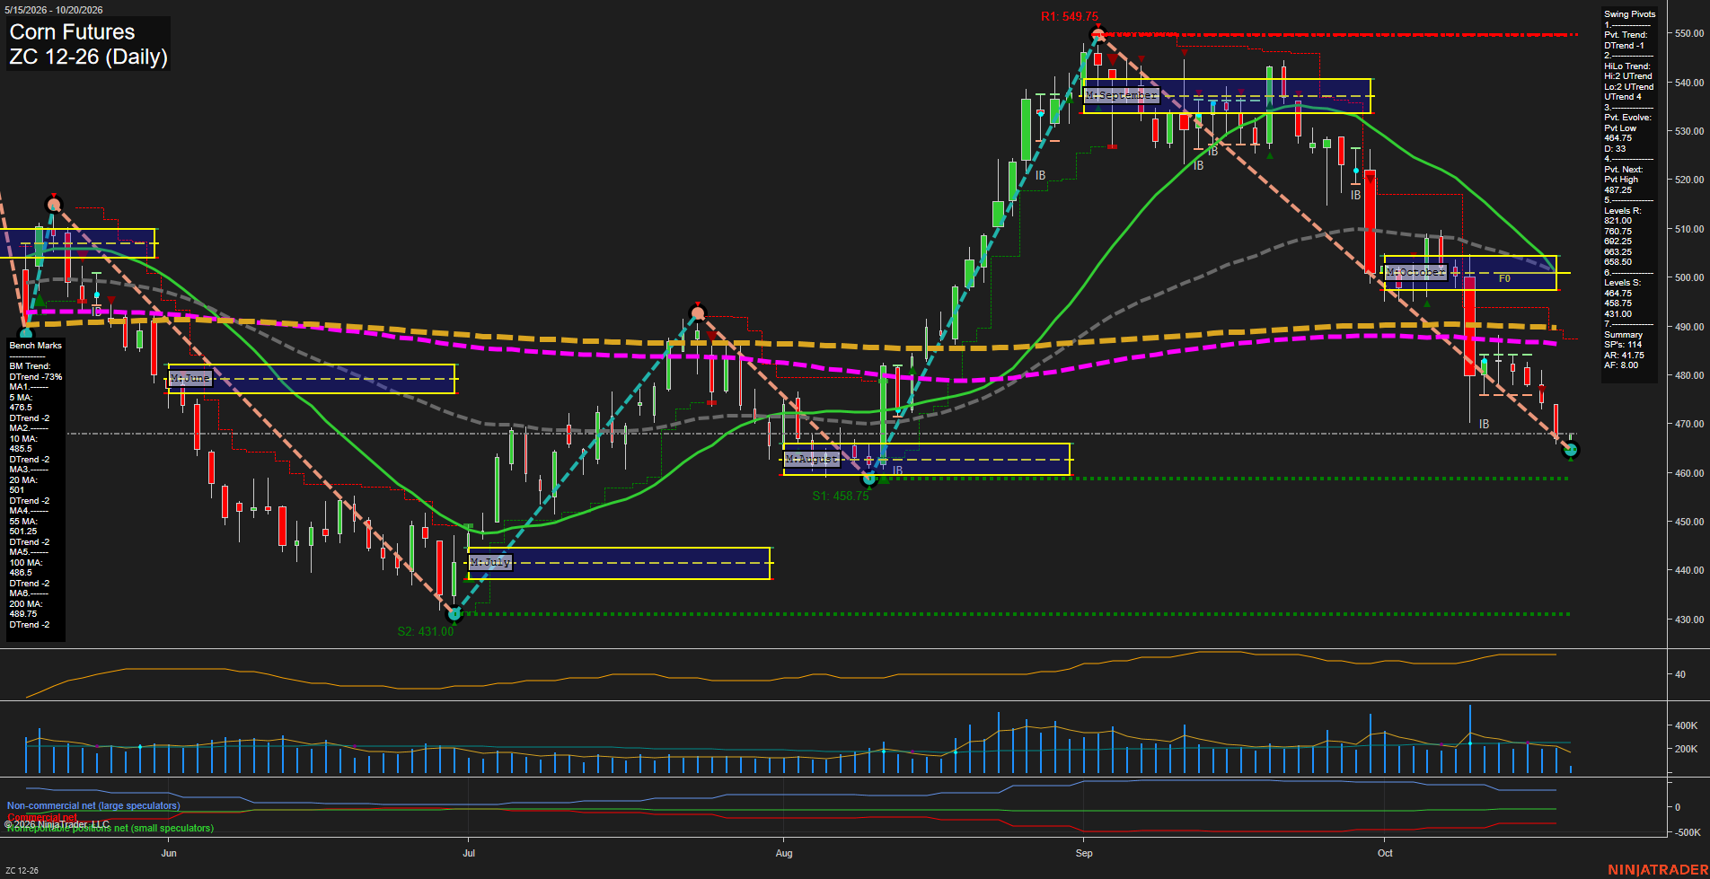Click the M:October monthly range label
1710x879 pixels.
point(1415,271)
